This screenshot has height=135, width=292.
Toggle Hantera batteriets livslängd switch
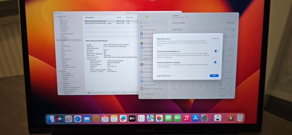(x=216, y=62)
